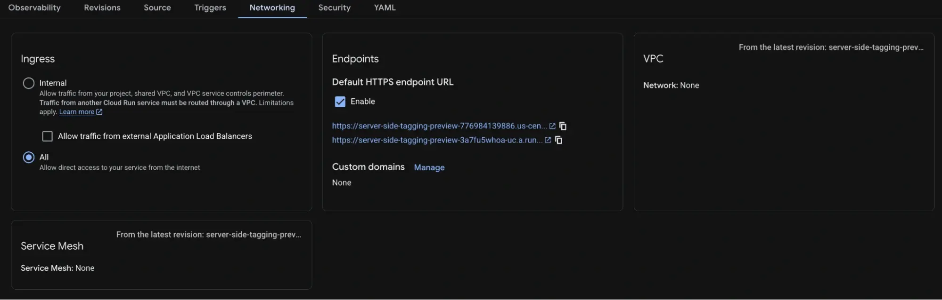Screen dimensions: 942x300
Task: Click 'Allow direct access to your service' description
Action: click(x=120, y=167)
